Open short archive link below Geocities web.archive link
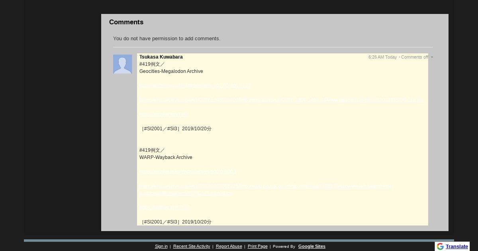The width and height of the screenshot is (478, 251). pyautogui.click(x=164, y=114)
